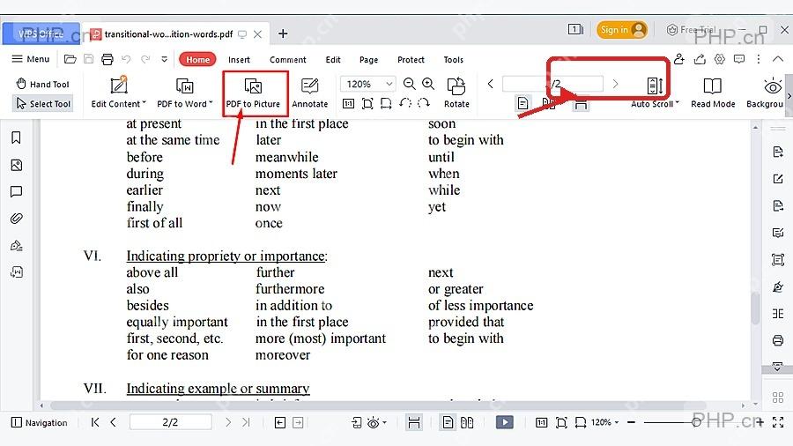Zoom in with the plus magnifier
The image size is (793, 446).
pos(428,84)
